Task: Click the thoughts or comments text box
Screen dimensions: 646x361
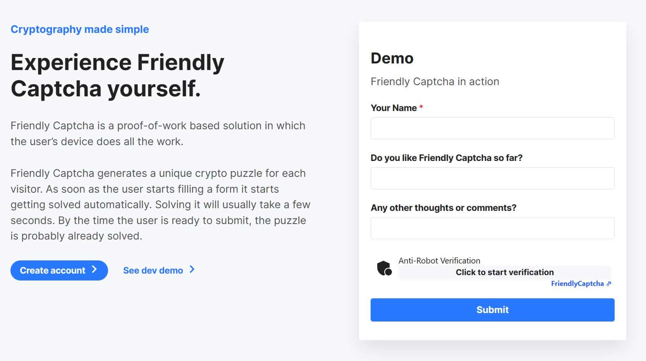Action: pos(492,228)
